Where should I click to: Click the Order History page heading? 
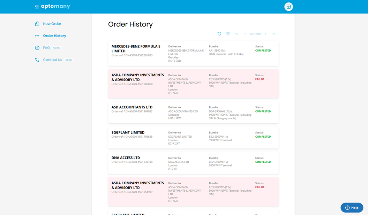(x=130, y=24)
